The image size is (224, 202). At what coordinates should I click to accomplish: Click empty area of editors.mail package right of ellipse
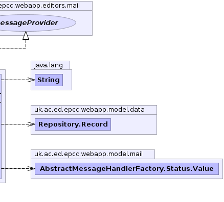click(84, 23)
